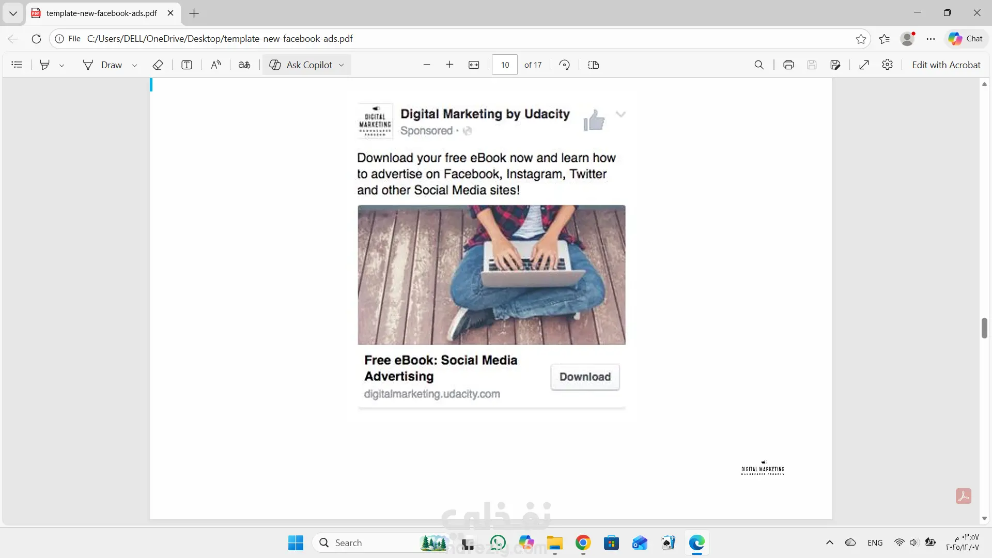
Task: Print the PDF with printer icon
Action: 788,65
